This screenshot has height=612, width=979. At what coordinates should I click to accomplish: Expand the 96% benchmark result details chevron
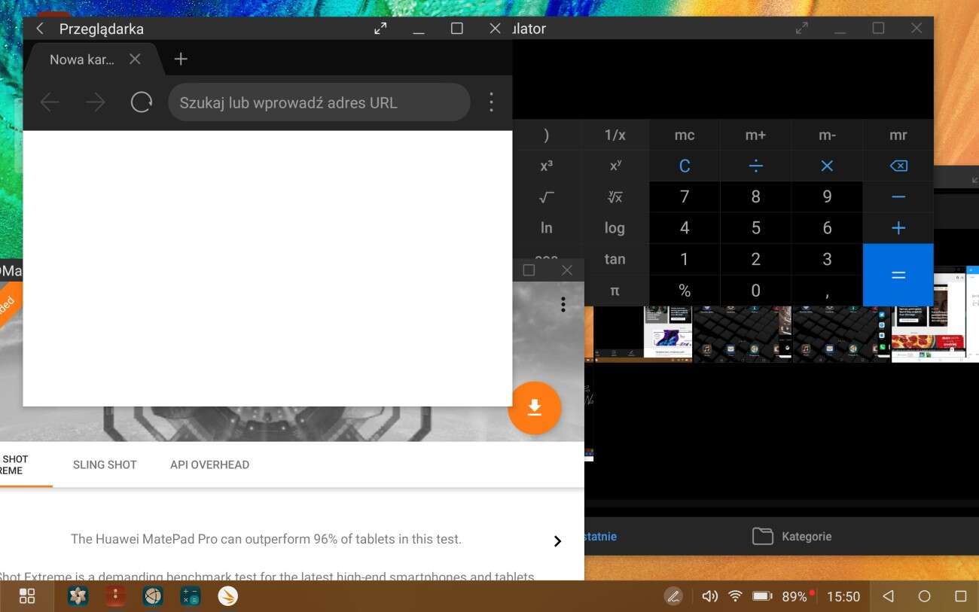pyautogui.click(x=557, y=540)
